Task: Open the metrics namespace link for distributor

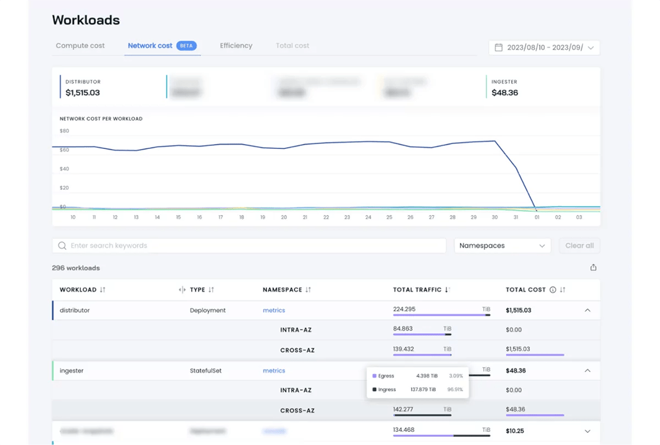Action: (x=274, y=310)
